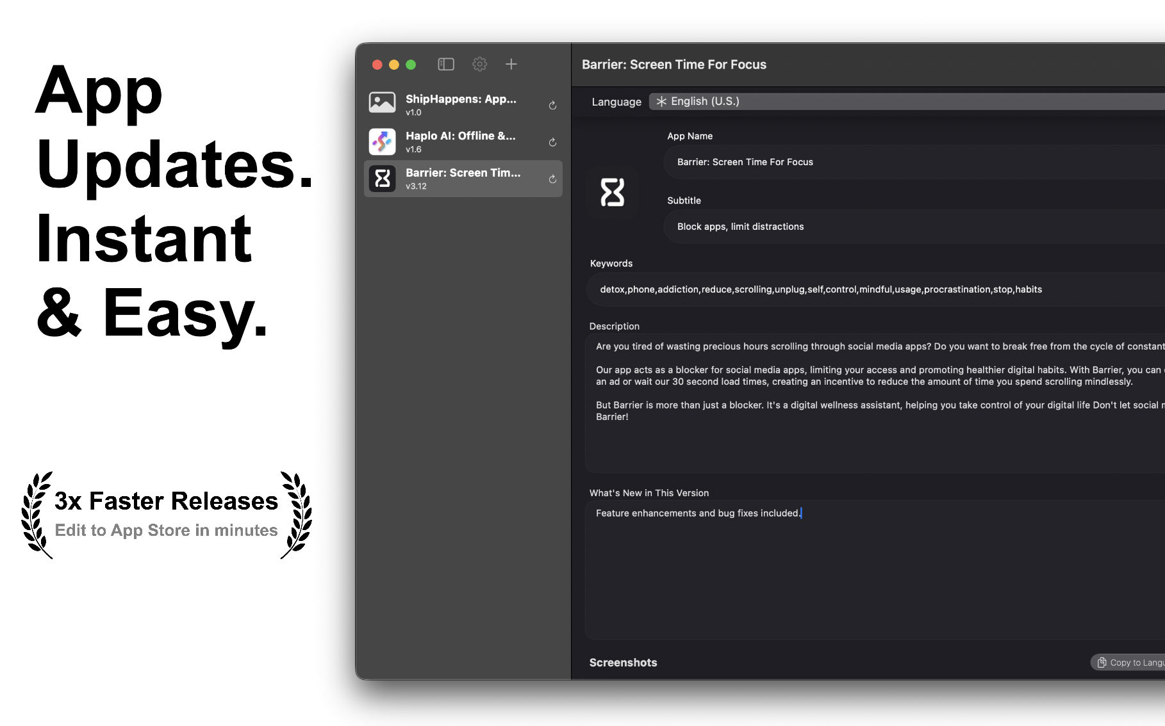1165x726 pixels.
Task: Click the large Barrier hourglass app icon
Action: (612, 192)
